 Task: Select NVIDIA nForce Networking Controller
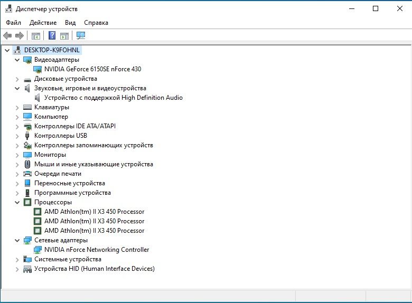pyautogui.click(x=97, y=250)
